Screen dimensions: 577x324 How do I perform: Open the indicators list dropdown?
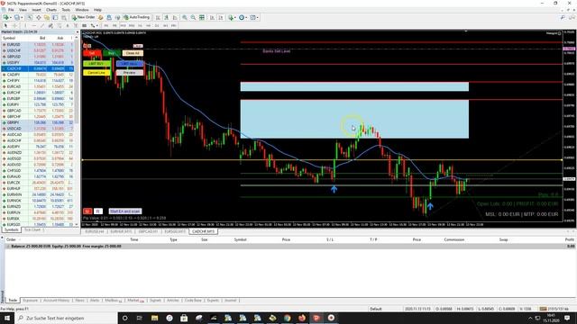tap(233, 17)
